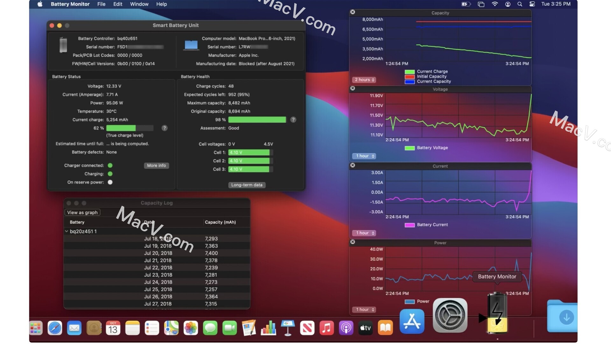Image resolution: width=611 pixels, height=344 pixels.
Task: Collapse bq20z451 1 battery row
Action: 67,231
